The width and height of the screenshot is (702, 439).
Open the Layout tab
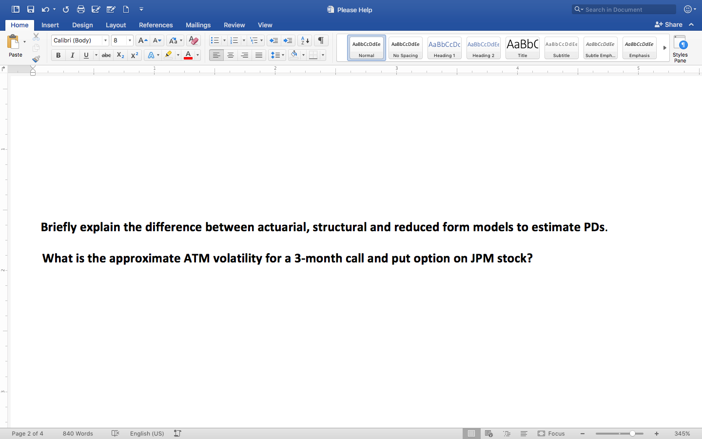click(x=116, y=25)
